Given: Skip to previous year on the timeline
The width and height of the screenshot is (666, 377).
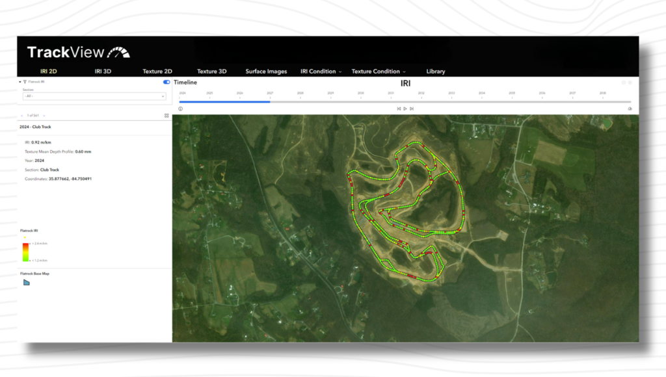Looking at the screenshot, I should [x=399, y=109].
